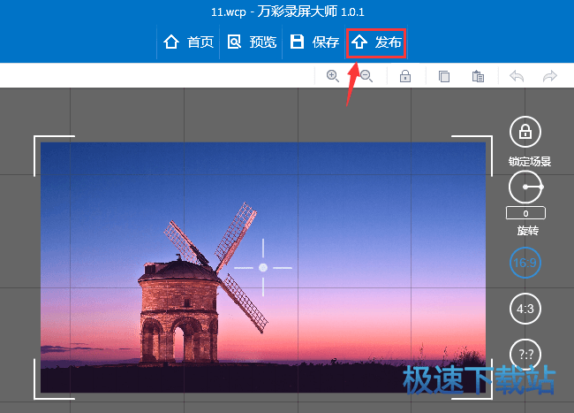Select the 4:3 aspect ratio
This screenshot has height=413, width=574.
coord(525,309)
